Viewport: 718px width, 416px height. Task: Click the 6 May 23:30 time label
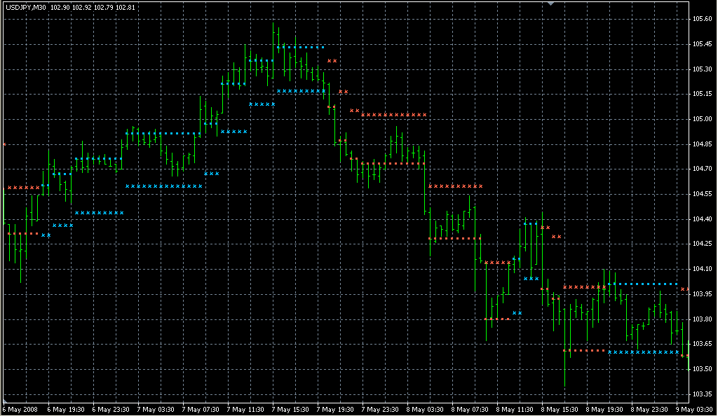point(111,410)
